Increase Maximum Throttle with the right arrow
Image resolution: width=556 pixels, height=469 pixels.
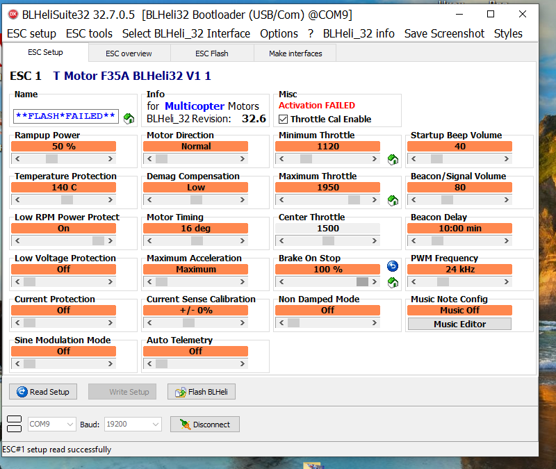coord(375,200)
